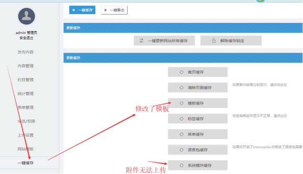The image size is (303, 174).
Task: Open 上传设置 sidebar item
Action: 26,135
